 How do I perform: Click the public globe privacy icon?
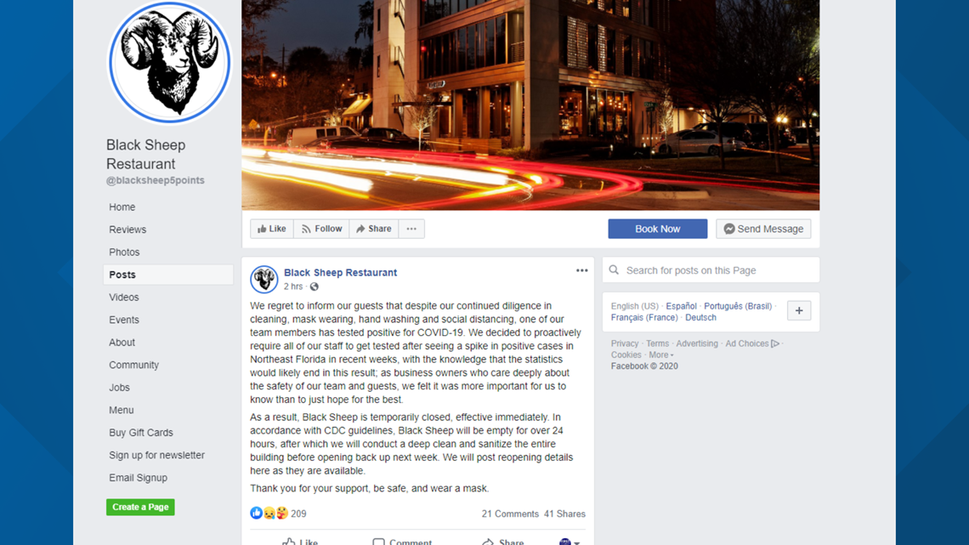314,287
